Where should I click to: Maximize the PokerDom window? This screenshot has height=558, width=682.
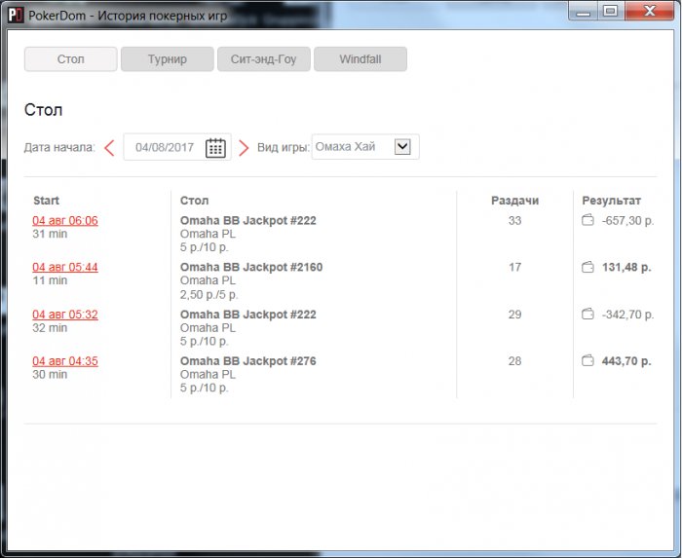tap(611, 12)
